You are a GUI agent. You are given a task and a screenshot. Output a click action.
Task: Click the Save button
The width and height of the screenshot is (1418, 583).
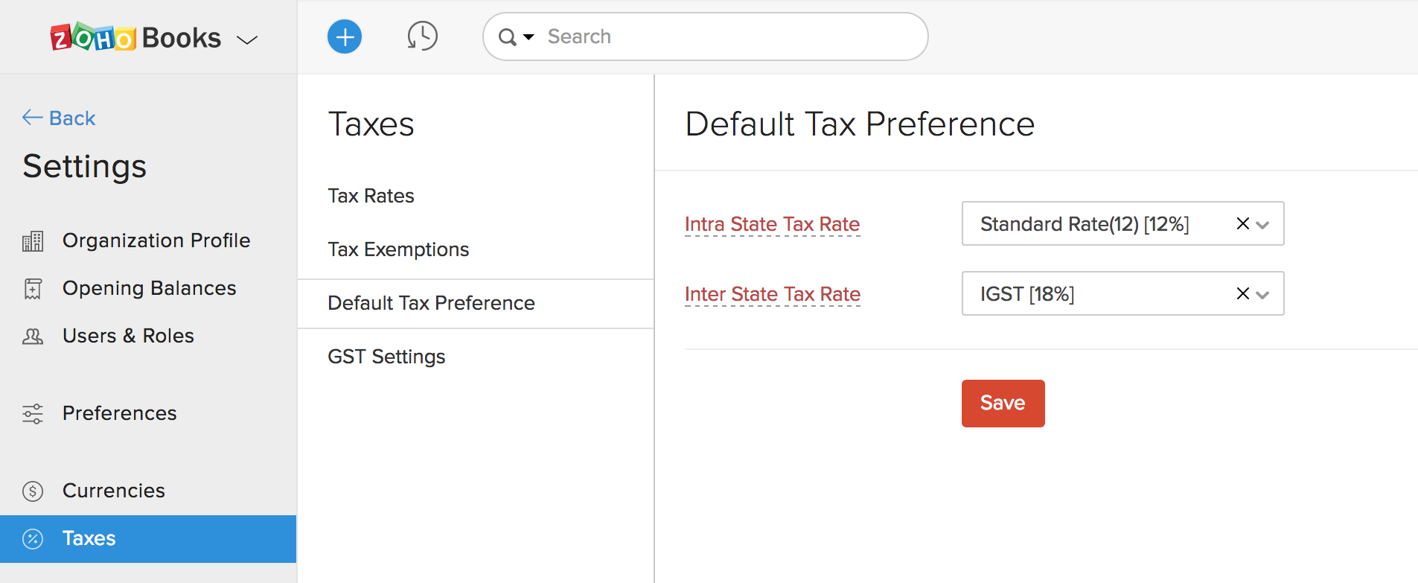1003,403
